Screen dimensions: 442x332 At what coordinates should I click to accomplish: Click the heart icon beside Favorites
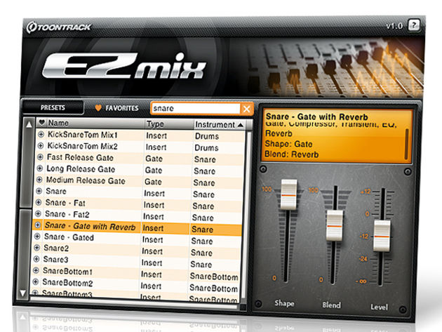(x=98, y=107)
